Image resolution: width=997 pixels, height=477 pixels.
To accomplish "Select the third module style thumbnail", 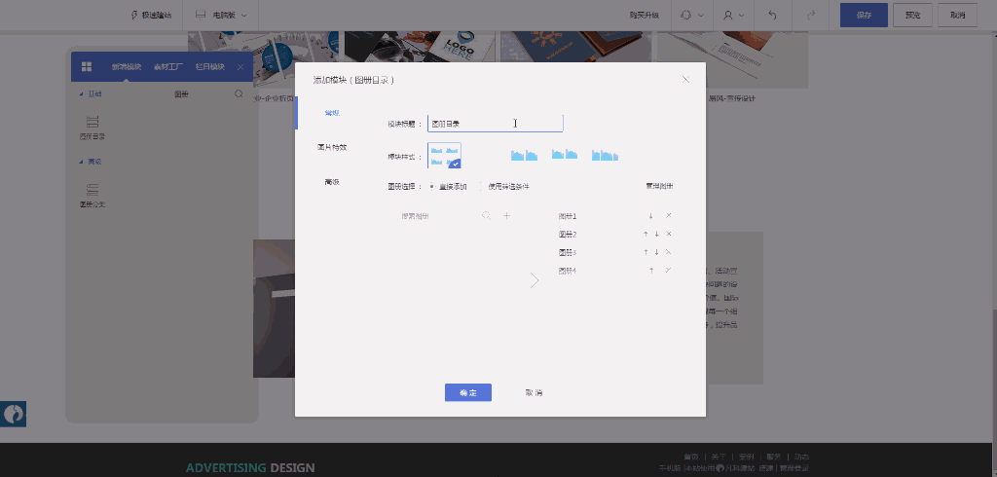I will pos(565,154).
